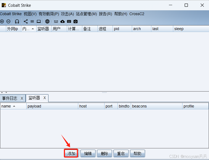Close the 监听器 tab
Viewport: 209px width, 160px height.
tap(45, 98)
